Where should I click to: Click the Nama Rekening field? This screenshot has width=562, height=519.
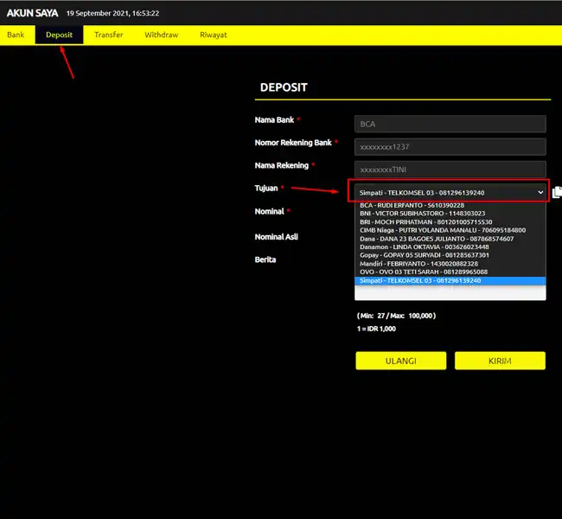tap(450, 170)
